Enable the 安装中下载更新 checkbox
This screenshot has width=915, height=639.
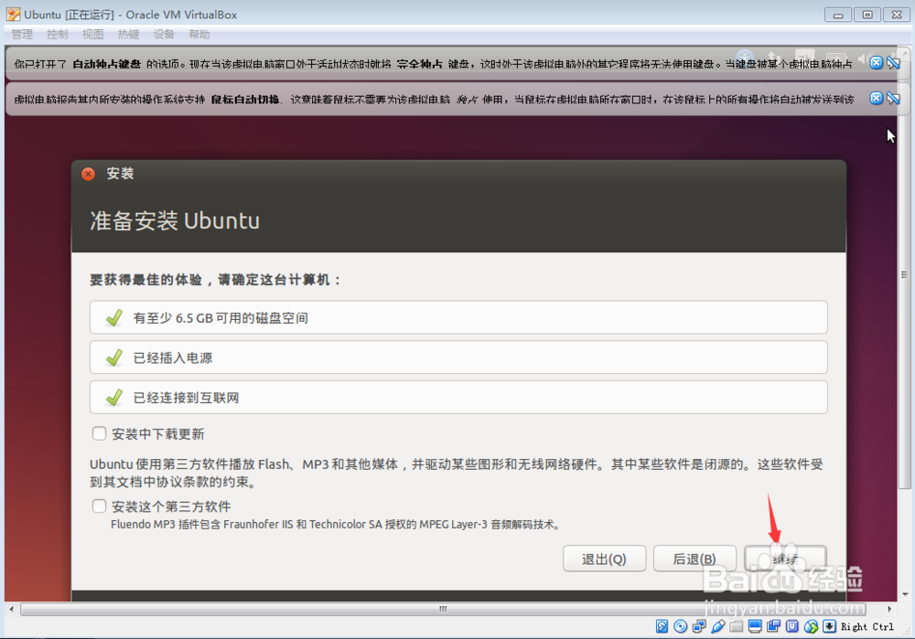pyautogui.click(x=99, y=433)
